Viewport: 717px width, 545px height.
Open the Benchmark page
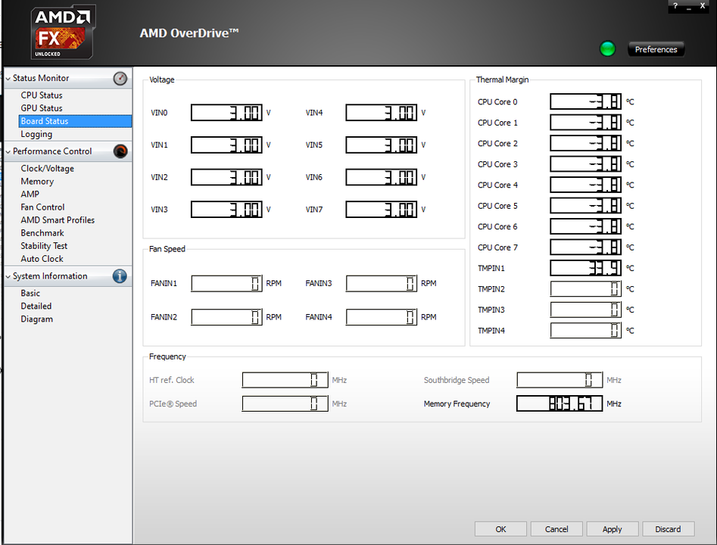click(42, 232)
